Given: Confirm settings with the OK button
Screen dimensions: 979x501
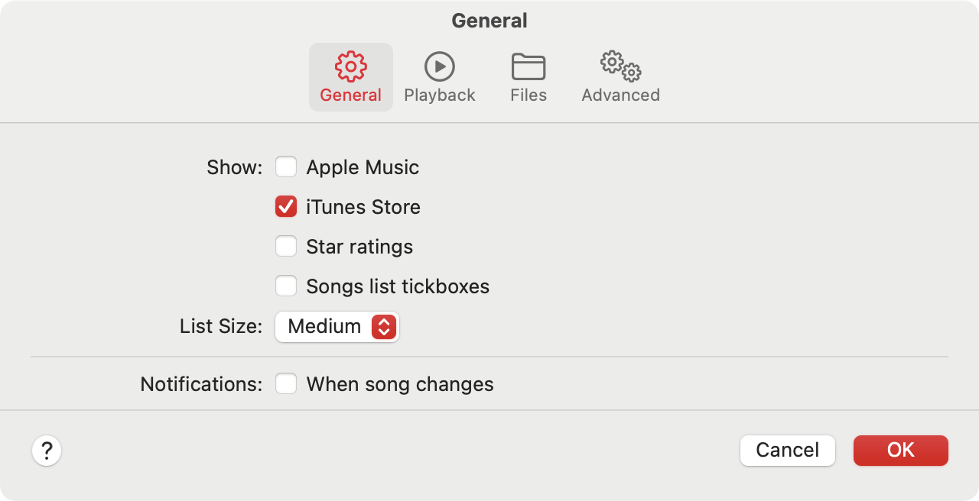Looking at the screenshot, I should (x=900, y=451).
